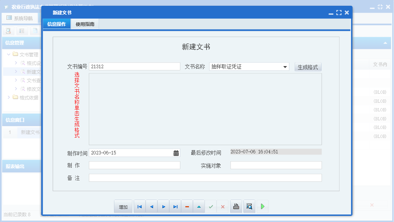Click the report grid icon in the left toolbar

pyautogui.click(x=22, y=31)
